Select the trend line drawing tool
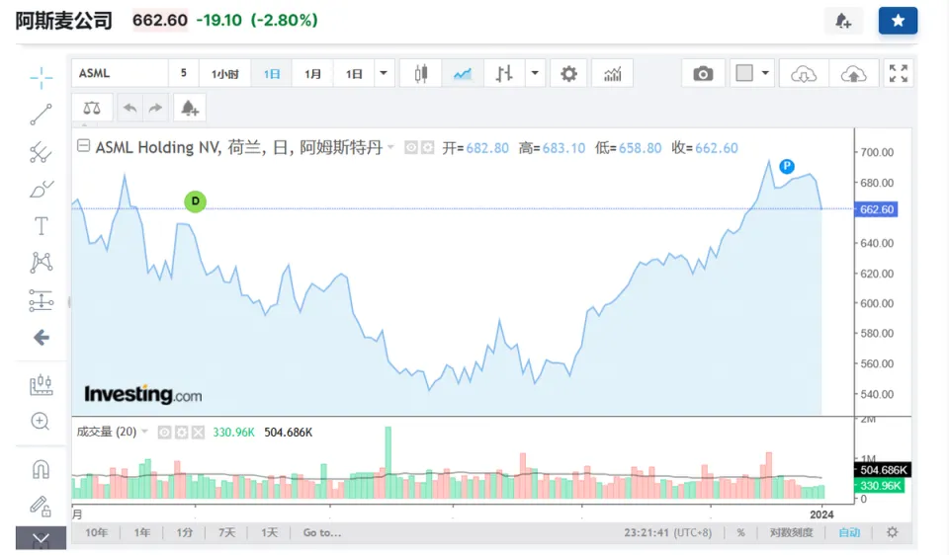Screen dimensions: 949x555 pos(41,115)
